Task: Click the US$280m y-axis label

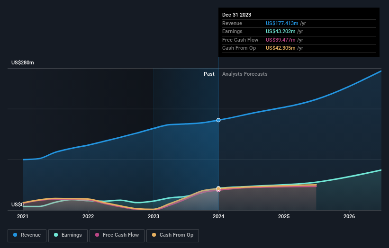Action: click(x=23, y=62)
